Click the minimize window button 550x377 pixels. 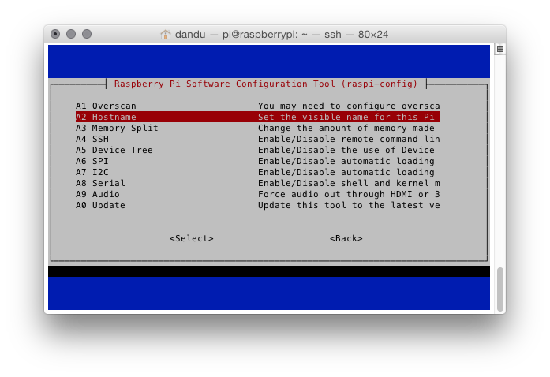pos(71,34)
